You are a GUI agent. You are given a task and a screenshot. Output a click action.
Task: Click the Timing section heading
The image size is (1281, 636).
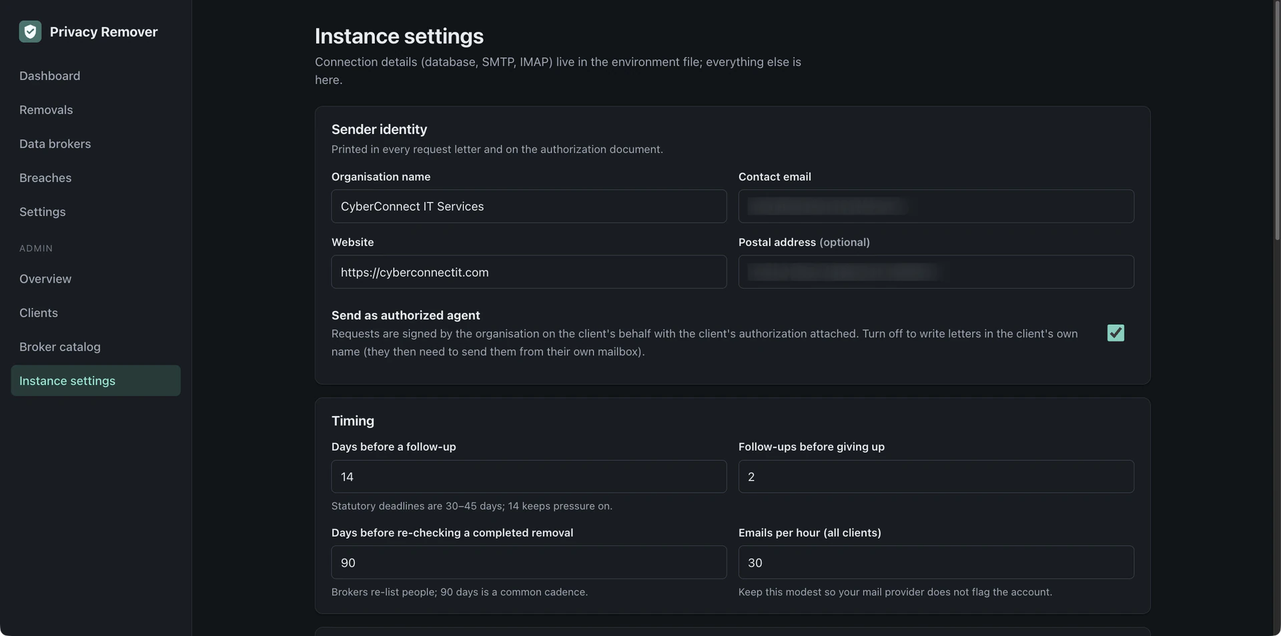pos(353,421)
